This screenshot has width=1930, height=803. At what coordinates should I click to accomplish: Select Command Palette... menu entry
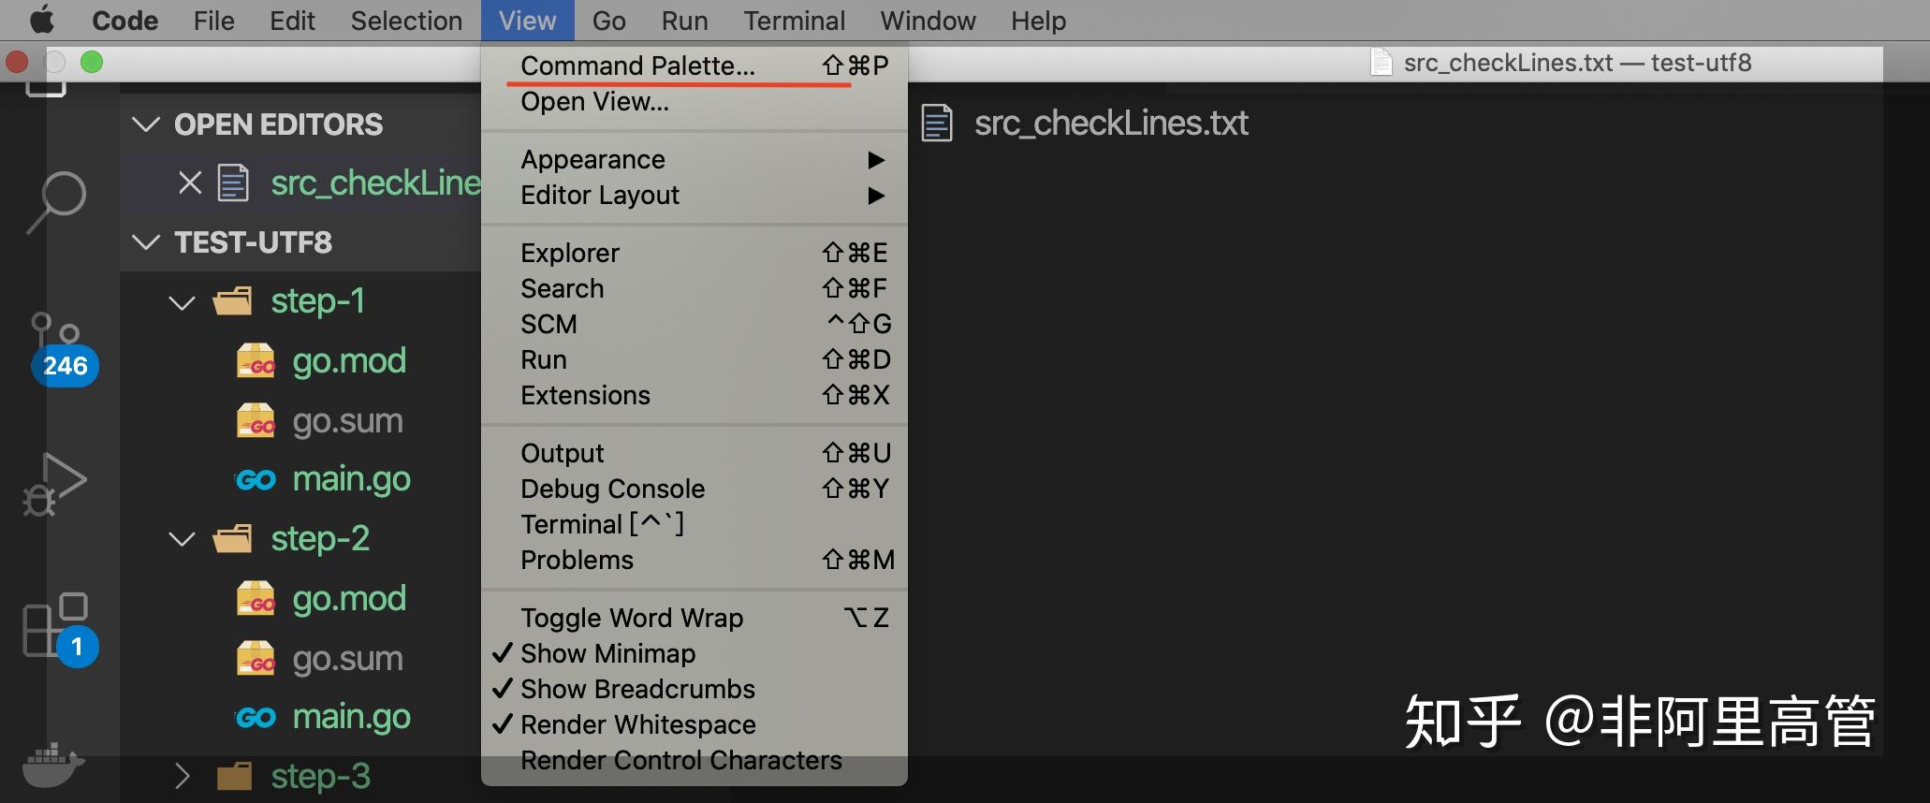(x=637, y=66)
